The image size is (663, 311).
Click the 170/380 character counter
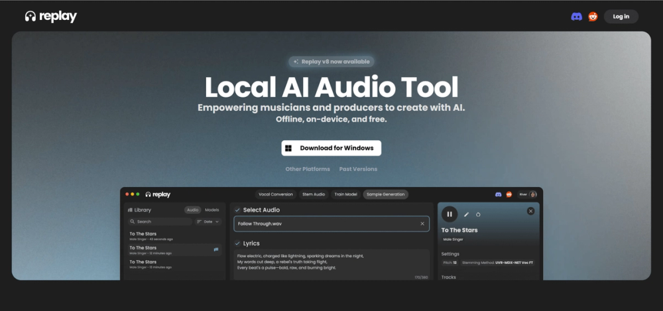coord(420,278)
